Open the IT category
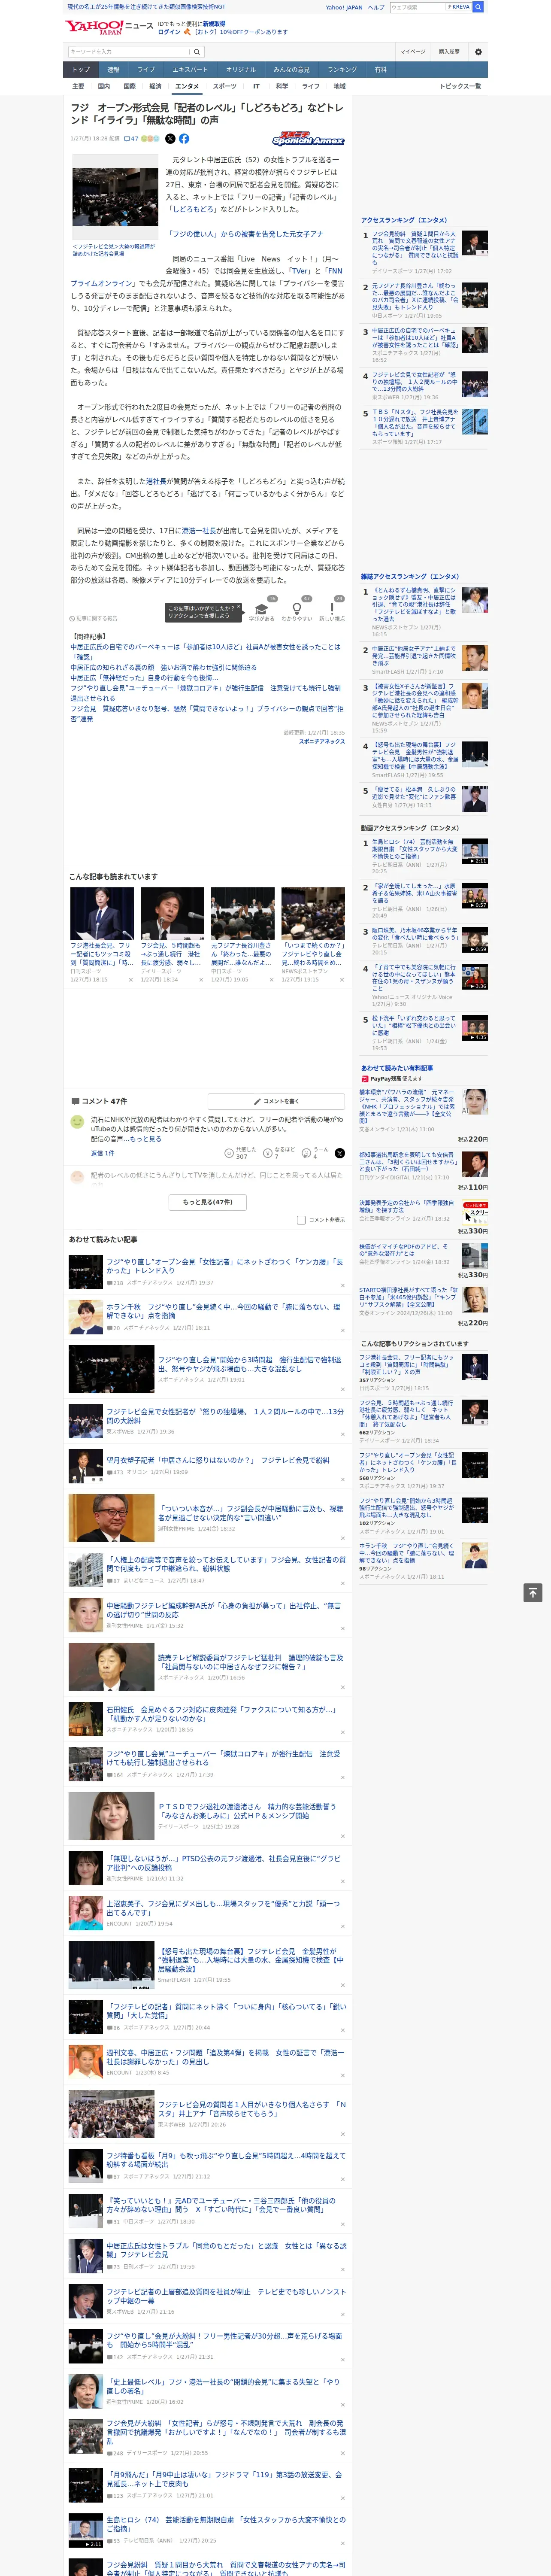 [256, 86]
